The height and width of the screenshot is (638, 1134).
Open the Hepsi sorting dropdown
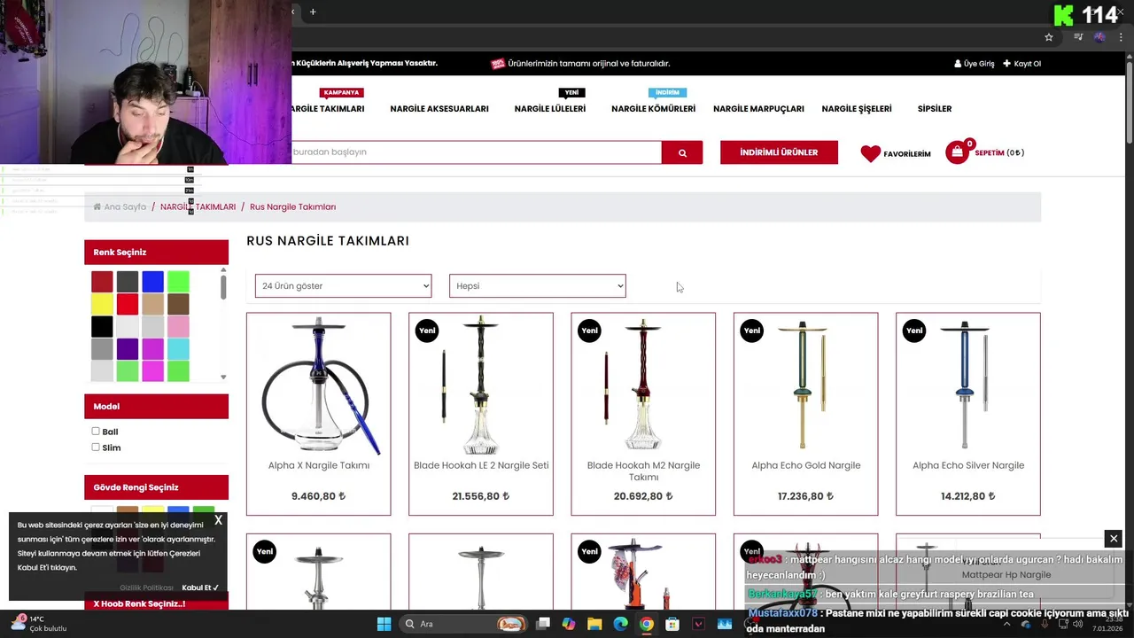pos(537,286)
